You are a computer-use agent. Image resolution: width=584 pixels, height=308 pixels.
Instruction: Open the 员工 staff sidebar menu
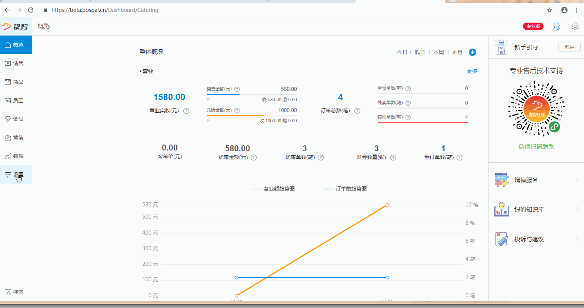click(16, 100)
